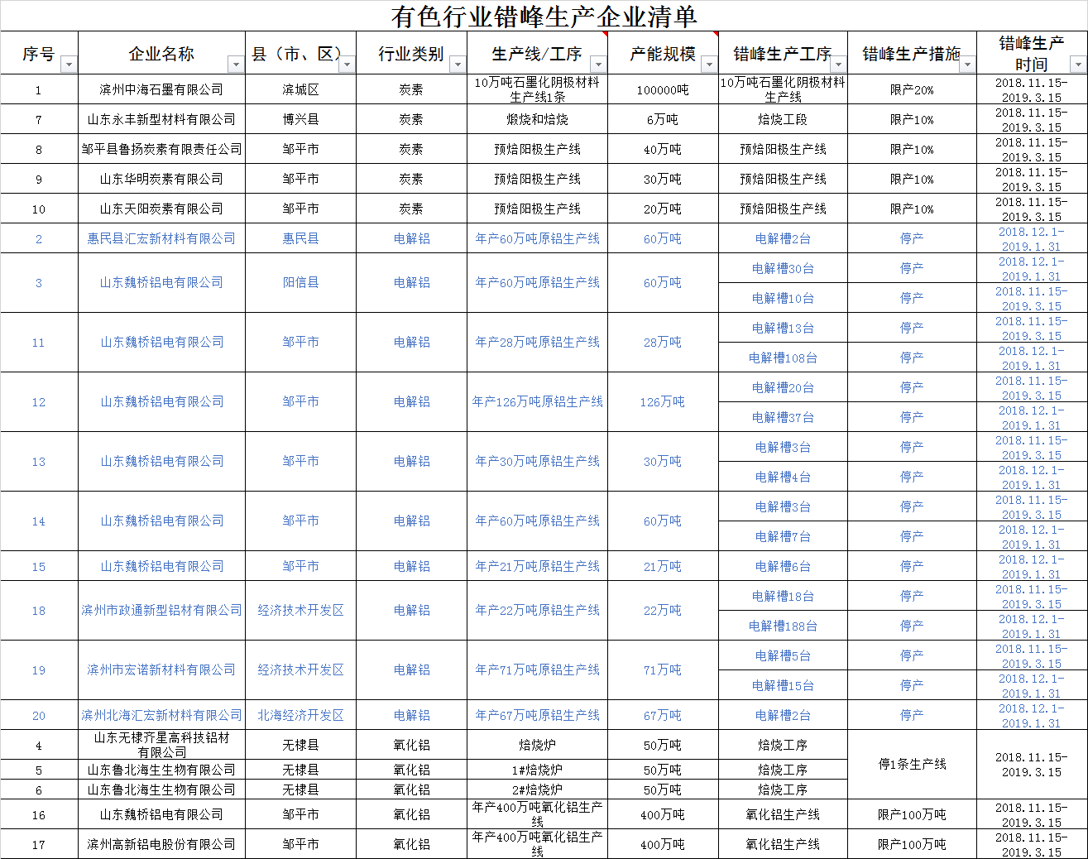
Task: Expand the 生产线/工序 filter dropdown
Action: pos(598,65)
